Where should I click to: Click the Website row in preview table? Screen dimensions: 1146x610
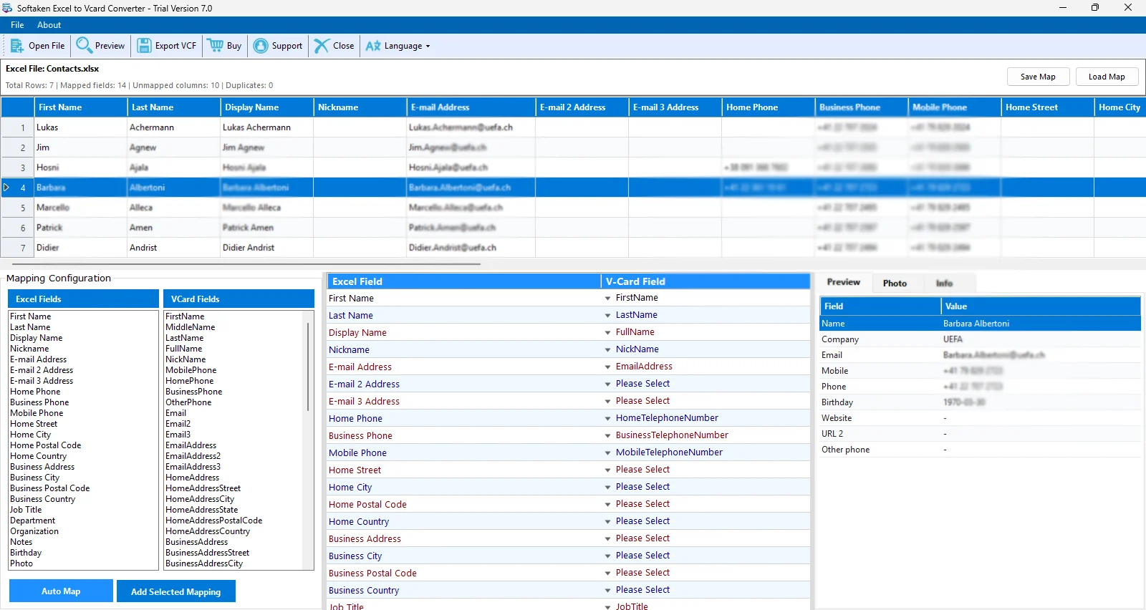[x=980, y=418]
